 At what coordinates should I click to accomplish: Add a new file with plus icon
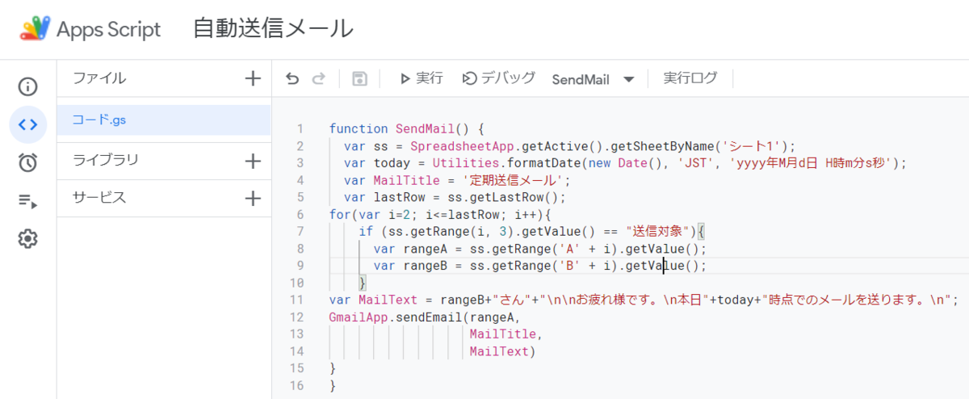coord(253,78)
